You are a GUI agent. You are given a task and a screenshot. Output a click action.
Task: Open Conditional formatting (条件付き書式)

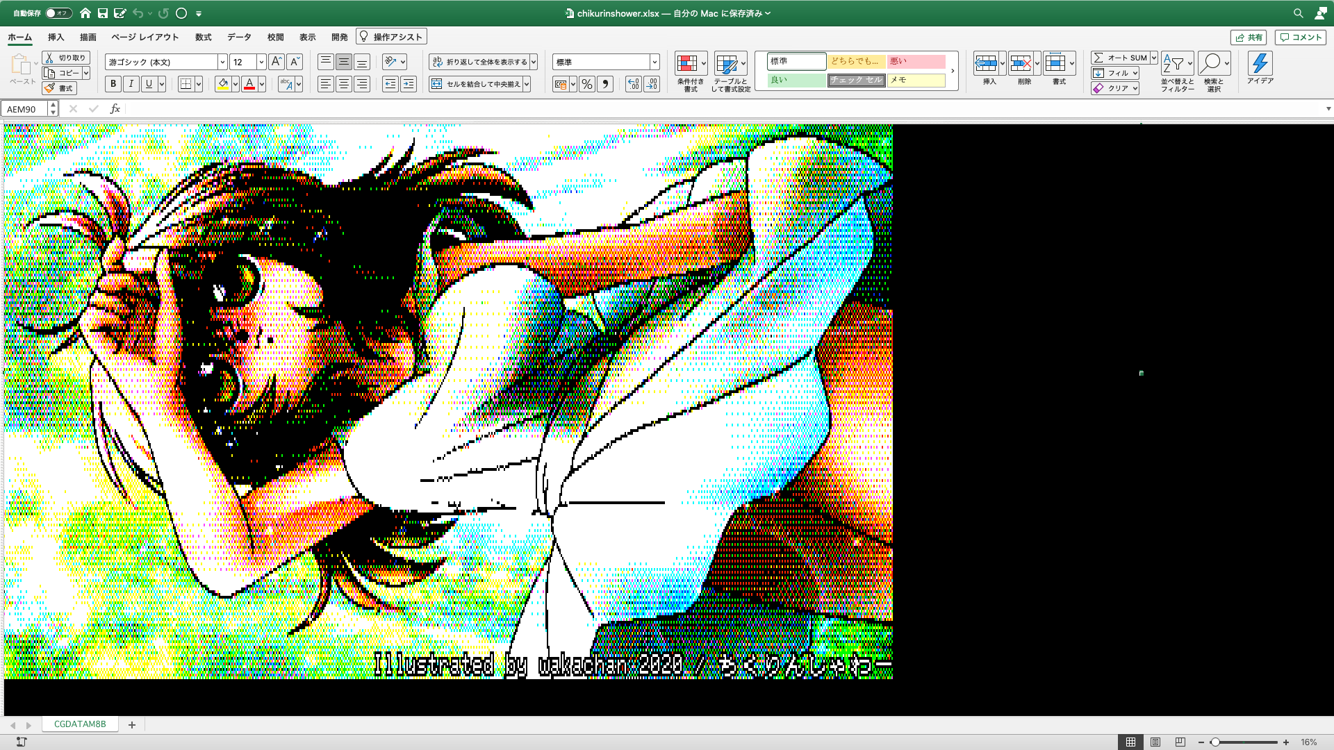(691, 72)
